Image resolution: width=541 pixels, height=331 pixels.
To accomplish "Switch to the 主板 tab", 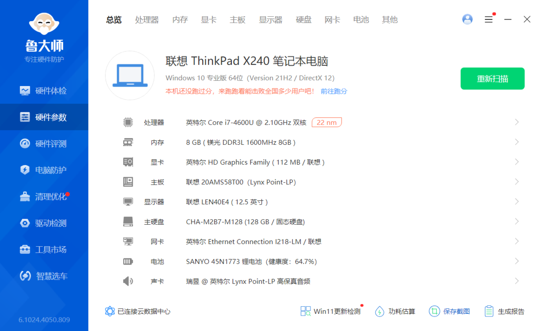I will coord(238,20).
